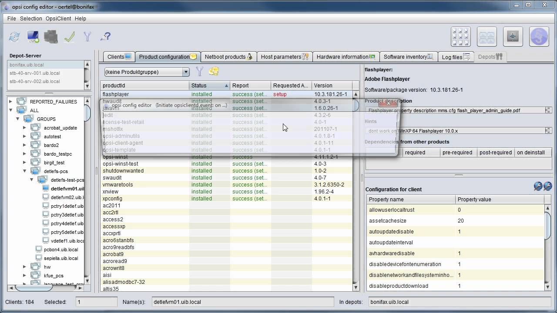Expand the autotest group node
This screenshot has height=313, width=557.
25,137
